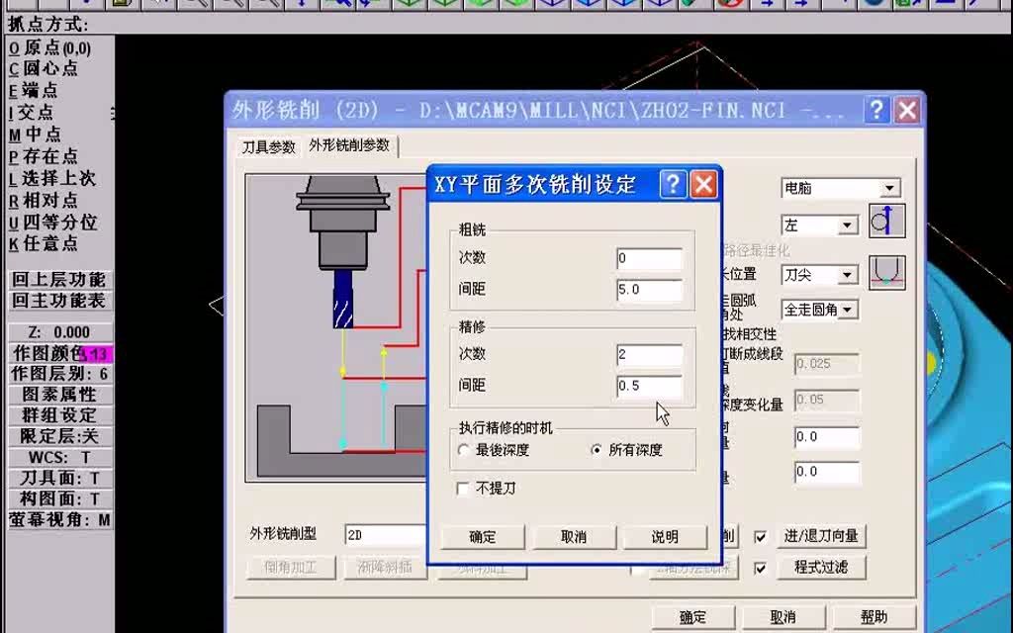The image size is (1013, 633).
Task: Open the 左 compensation direction dropdown
Action: coord(847,226)
